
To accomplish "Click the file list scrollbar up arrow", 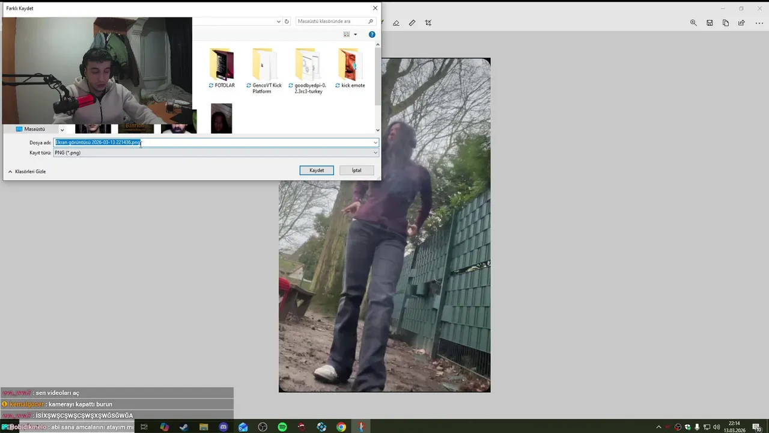I will [x=378, y=44].
